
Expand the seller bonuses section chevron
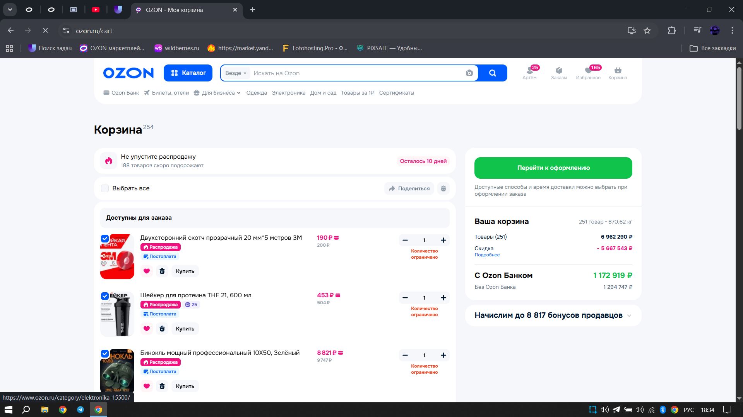point(629,315)
